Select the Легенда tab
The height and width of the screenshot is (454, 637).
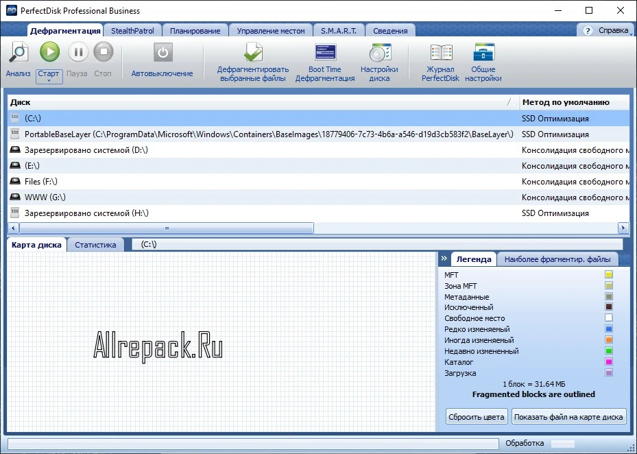click(474, 259)
